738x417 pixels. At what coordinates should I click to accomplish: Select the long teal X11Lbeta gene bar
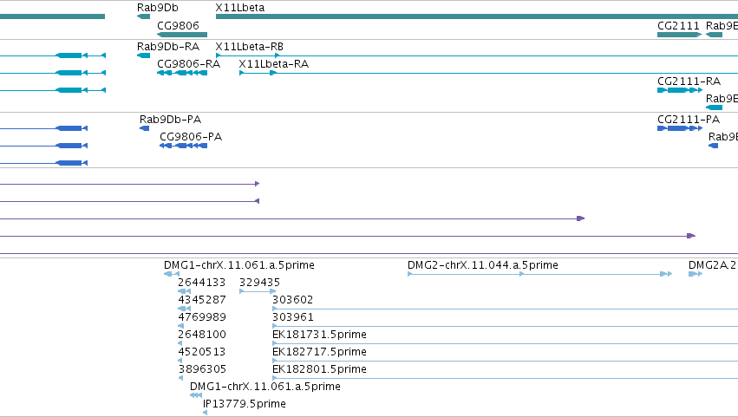click(477, 16)
